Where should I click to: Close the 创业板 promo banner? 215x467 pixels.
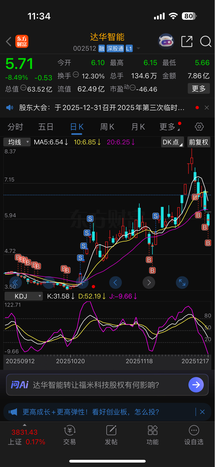[202, 412]
